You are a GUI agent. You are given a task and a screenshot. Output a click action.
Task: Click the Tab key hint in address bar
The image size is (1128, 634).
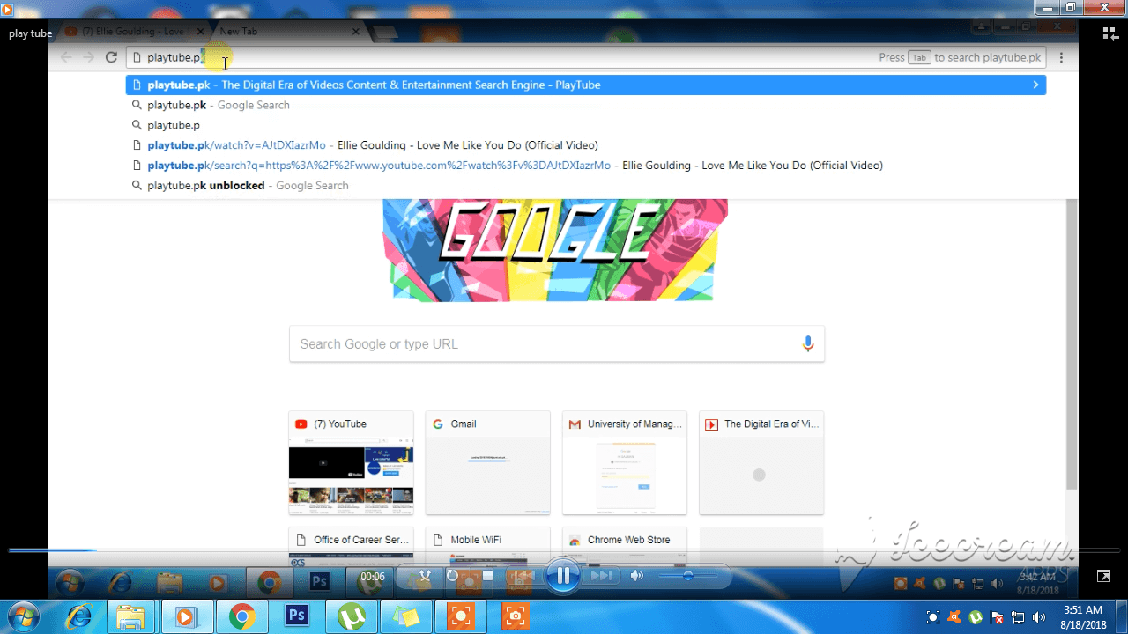click(x=919, y=57)
